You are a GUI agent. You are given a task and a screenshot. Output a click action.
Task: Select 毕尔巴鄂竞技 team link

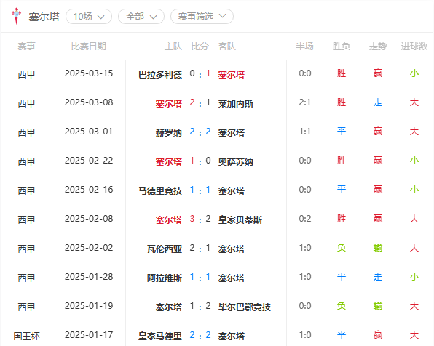coord(245,307)
